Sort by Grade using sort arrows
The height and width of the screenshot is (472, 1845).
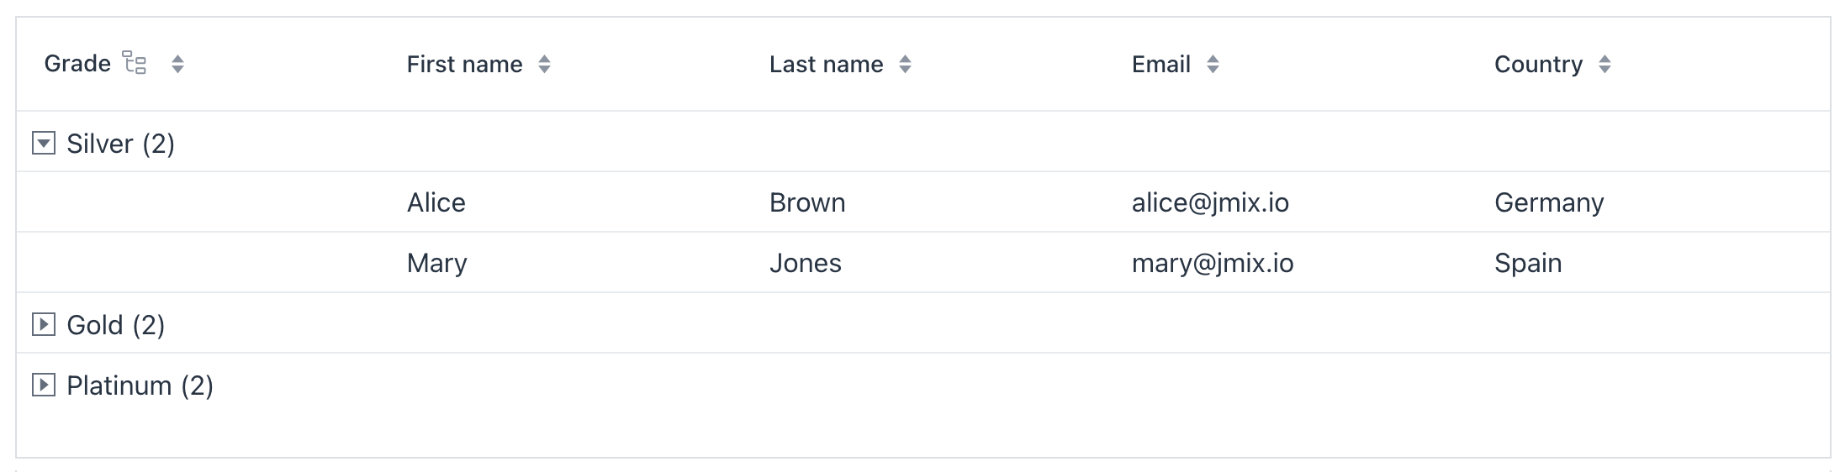click(x=177, y=64)
